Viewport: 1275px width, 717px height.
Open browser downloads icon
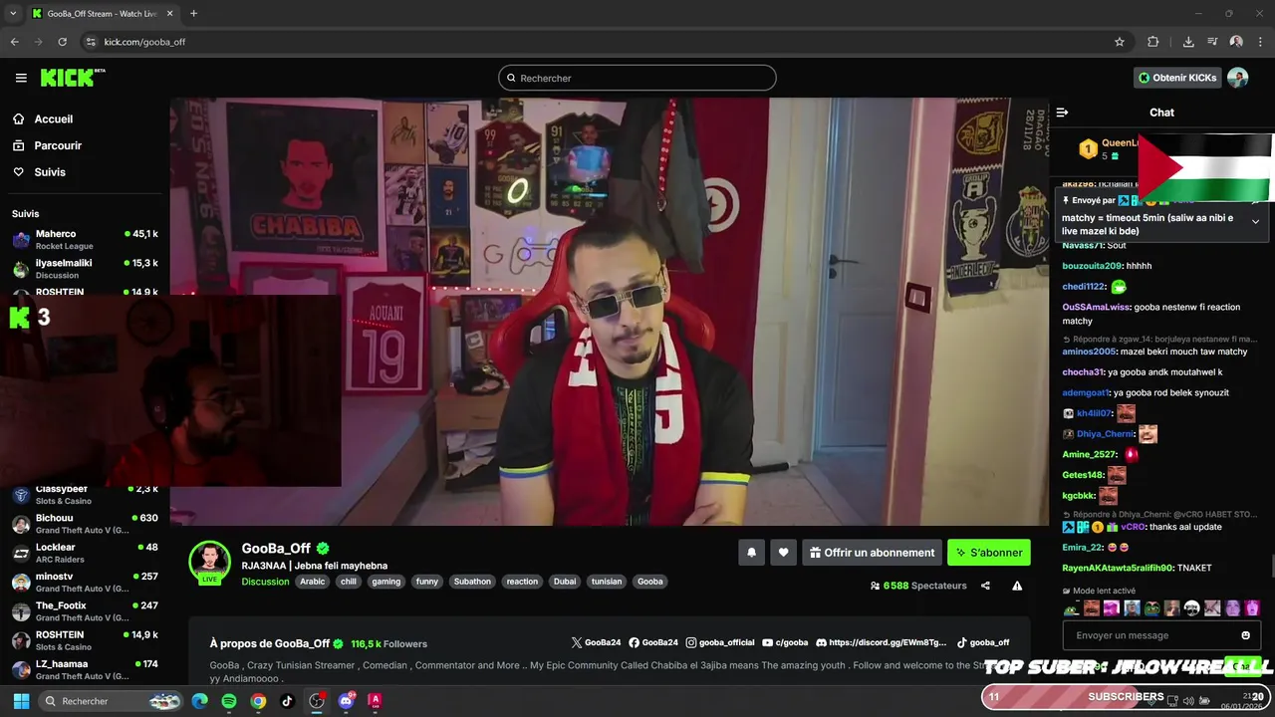(x=1188, y=42)
